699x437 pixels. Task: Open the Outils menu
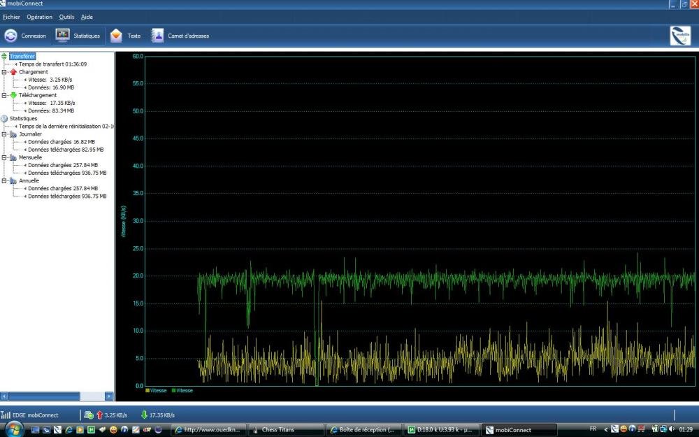coord(66,17)
